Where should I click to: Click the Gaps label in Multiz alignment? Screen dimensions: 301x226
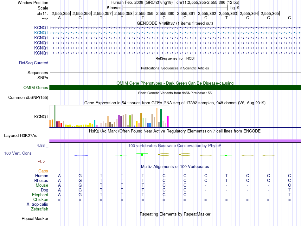(43, 171)
